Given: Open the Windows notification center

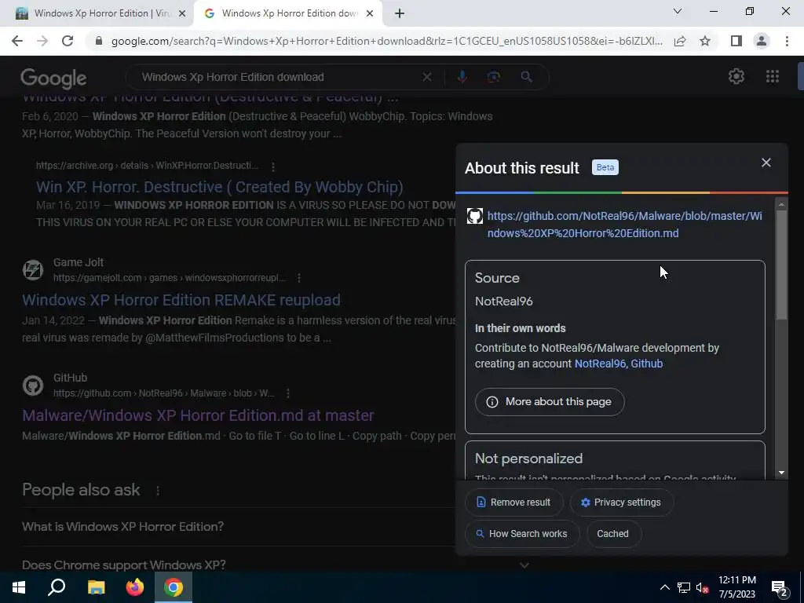Looking at the screenshot, I should coord(780,587).
